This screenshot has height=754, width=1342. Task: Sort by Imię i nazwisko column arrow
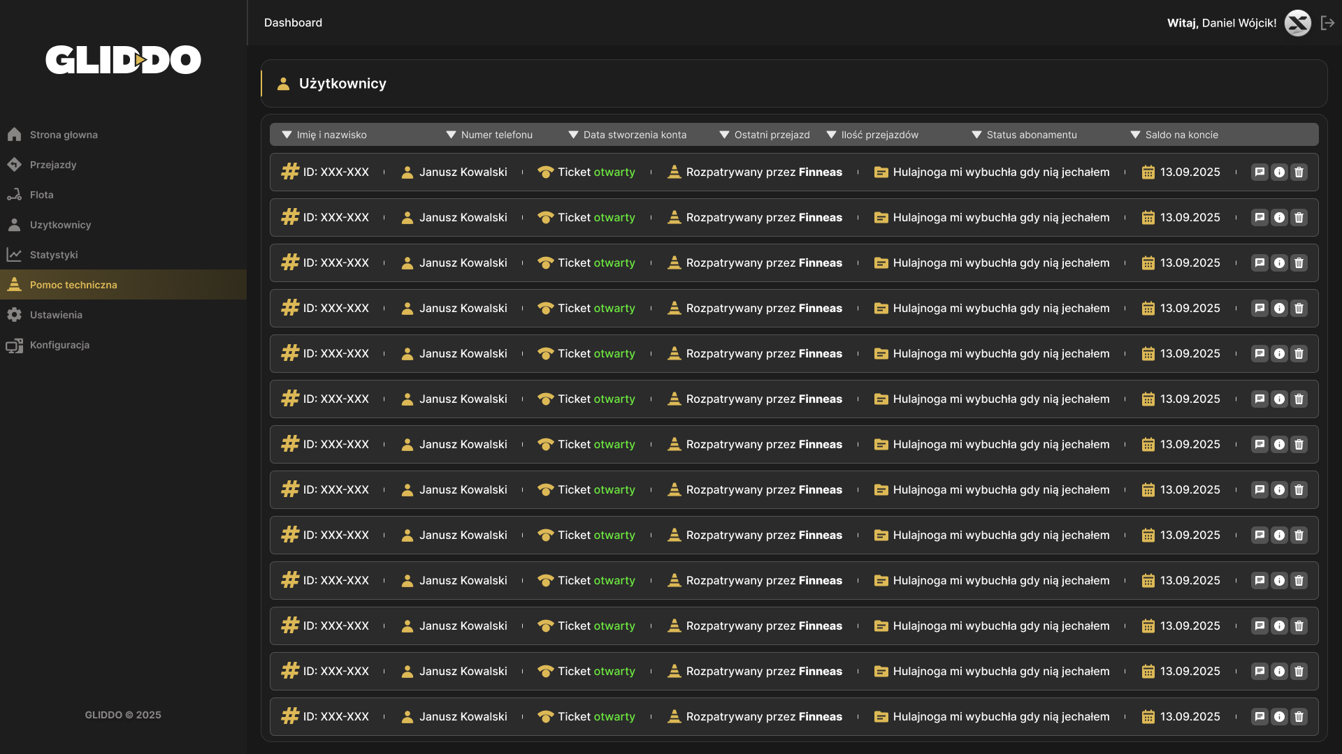pyautogui.click(x=287, y=135)
